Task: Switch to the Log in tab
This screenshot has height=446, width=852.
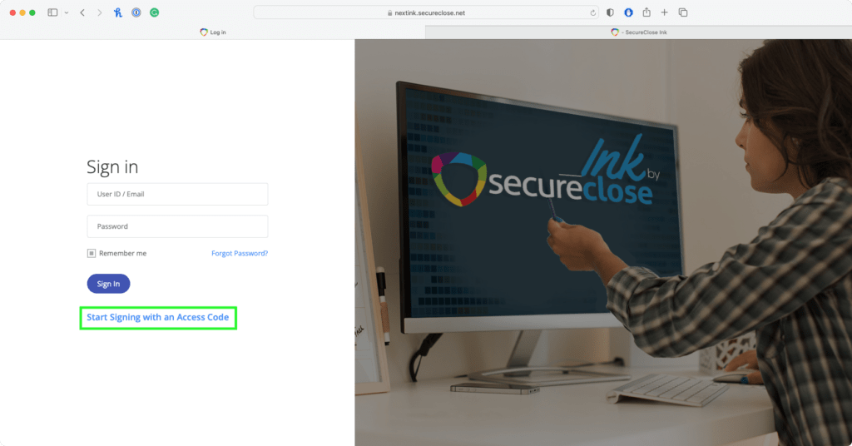Action: 212,32
